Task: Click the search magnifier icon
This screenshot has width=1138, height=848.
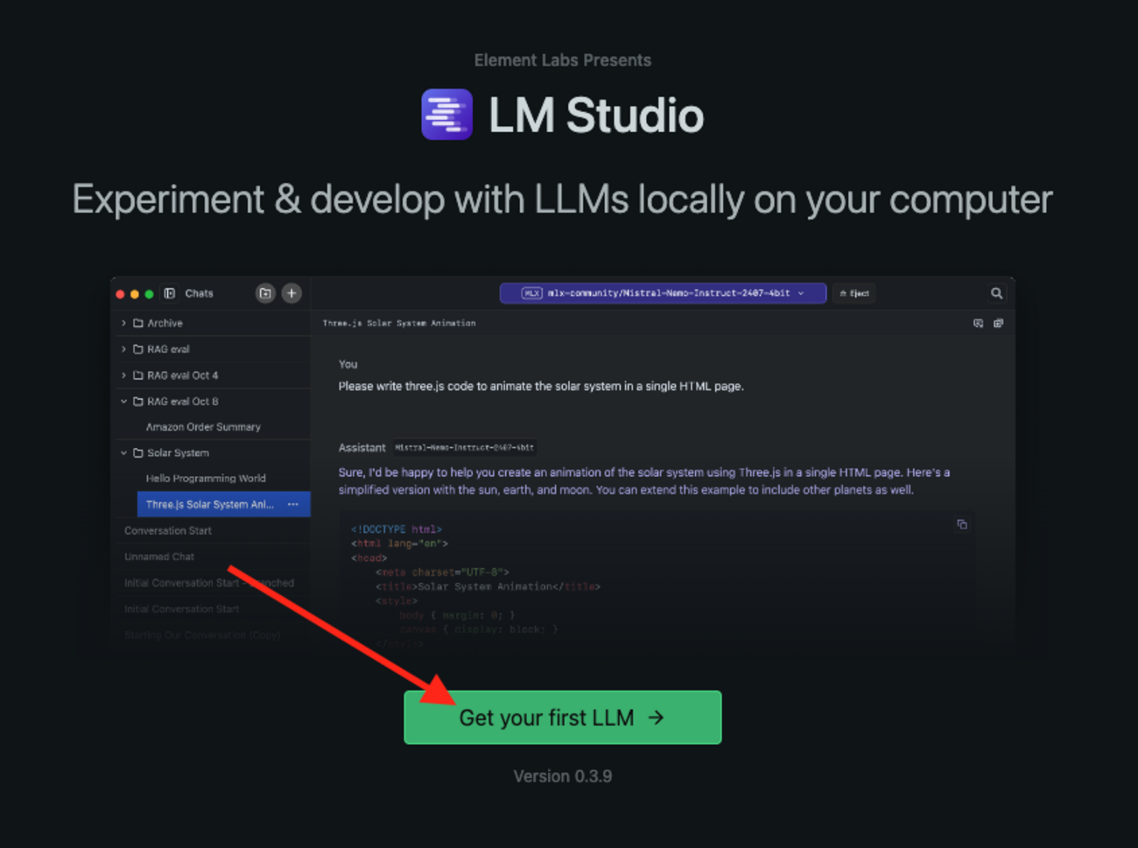Action: 996,293
